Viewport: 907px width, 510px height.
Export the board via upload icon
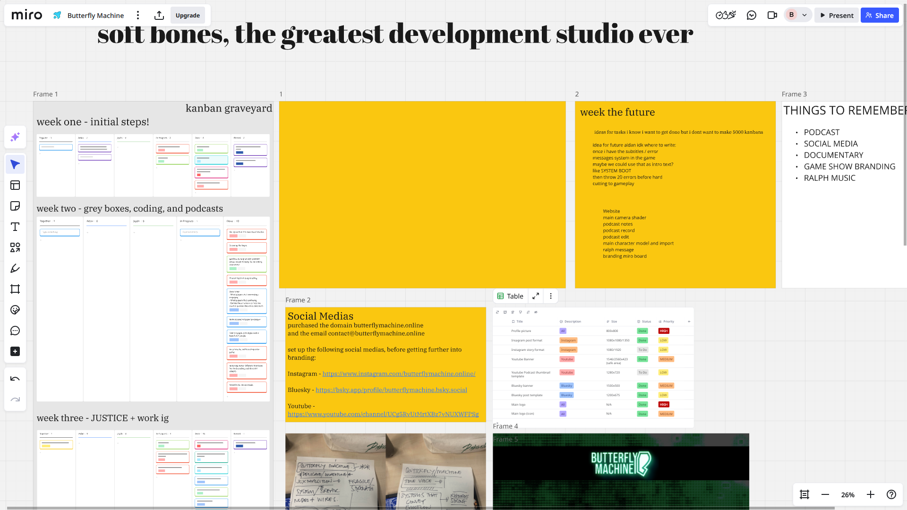(159, 16)
